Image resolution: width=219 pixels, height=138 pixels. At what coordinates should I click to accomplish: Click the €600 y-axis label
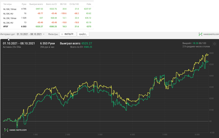pyautogui.click(x=211, y=53)
